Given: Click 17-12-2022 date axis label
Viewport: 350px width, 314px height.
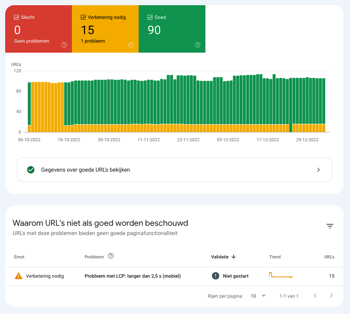Looking at the screenshot, I should pyautogui.click(x=268, y=140).
